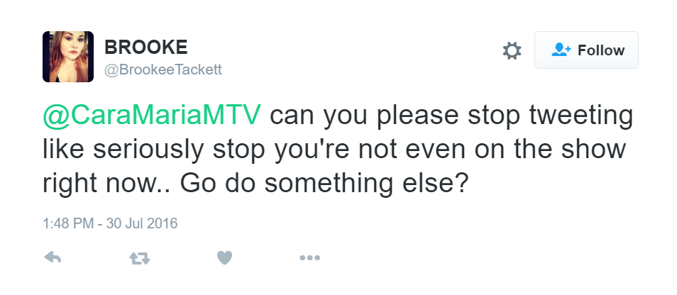
Task: Open the gear user actions dropdown
Action: coord(512,50)
